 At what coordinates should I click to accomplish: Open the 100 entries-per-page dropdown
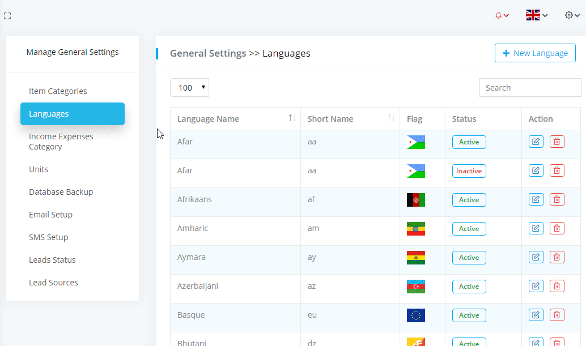point(189,88)
